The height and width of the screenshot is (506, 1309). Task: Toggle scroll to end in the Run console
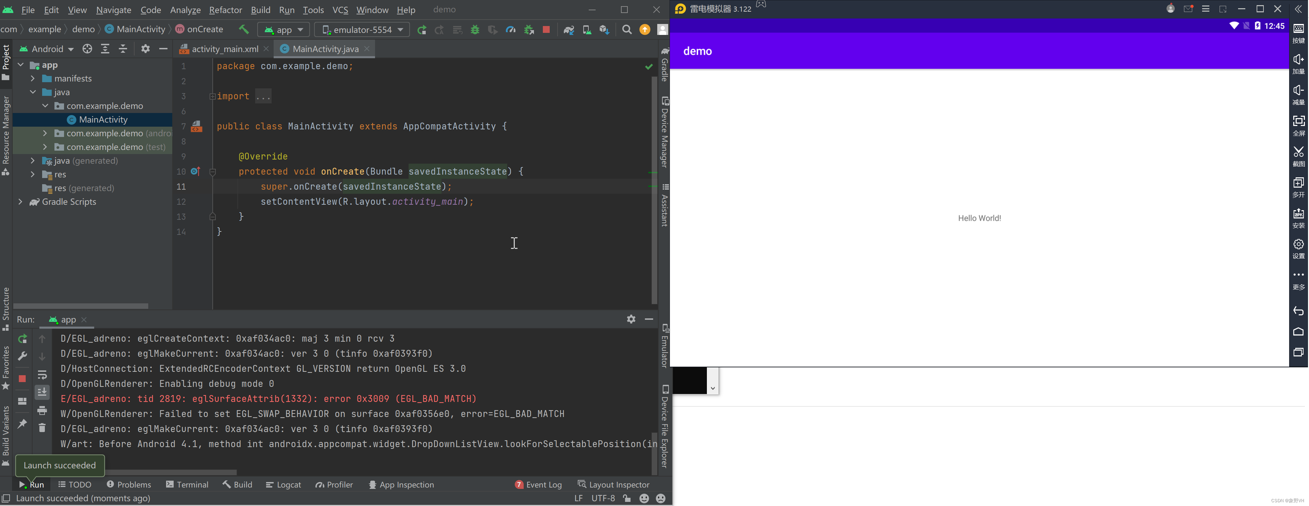coord(42,392)
